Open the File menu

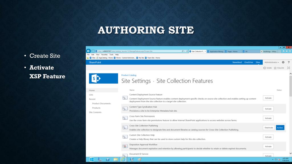tap(88, 55)
